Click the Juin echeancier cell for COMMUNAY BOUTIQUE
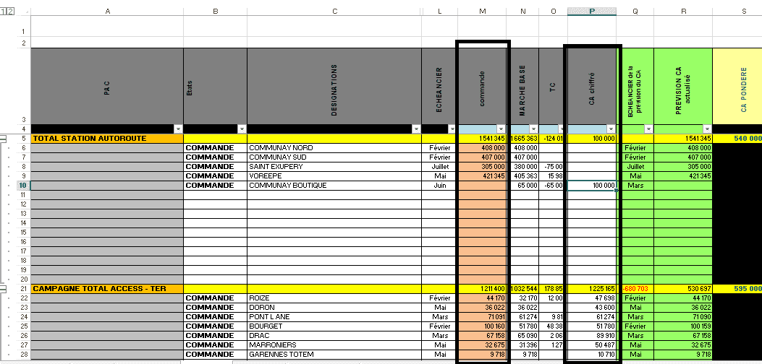 tap(439, 186)
